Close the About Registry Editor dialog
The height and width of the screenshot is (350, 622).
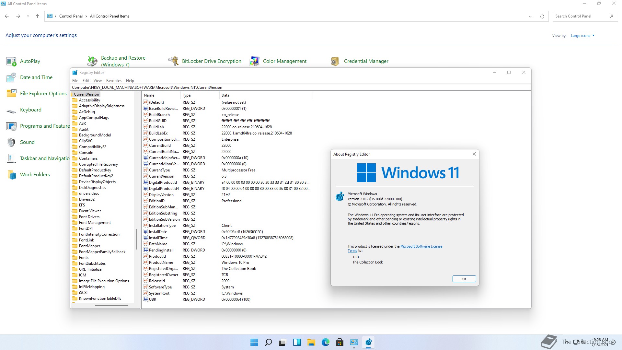[x=474, y=154]
